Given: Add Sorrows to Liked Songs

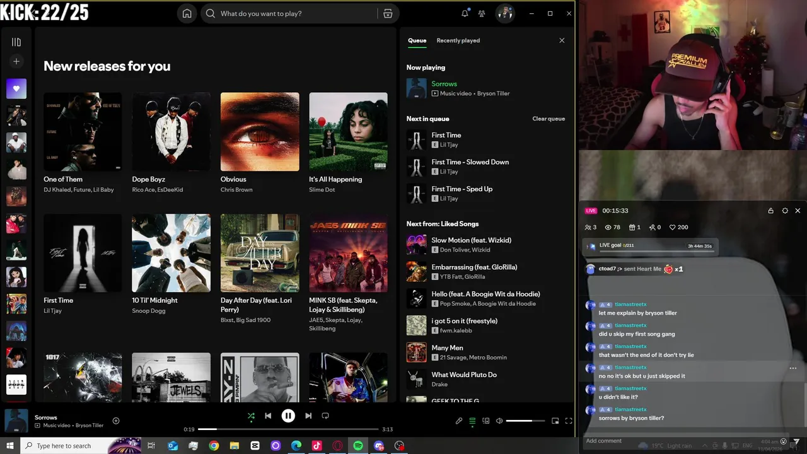Looking at the screenshot, I should (x=116, y=421).
